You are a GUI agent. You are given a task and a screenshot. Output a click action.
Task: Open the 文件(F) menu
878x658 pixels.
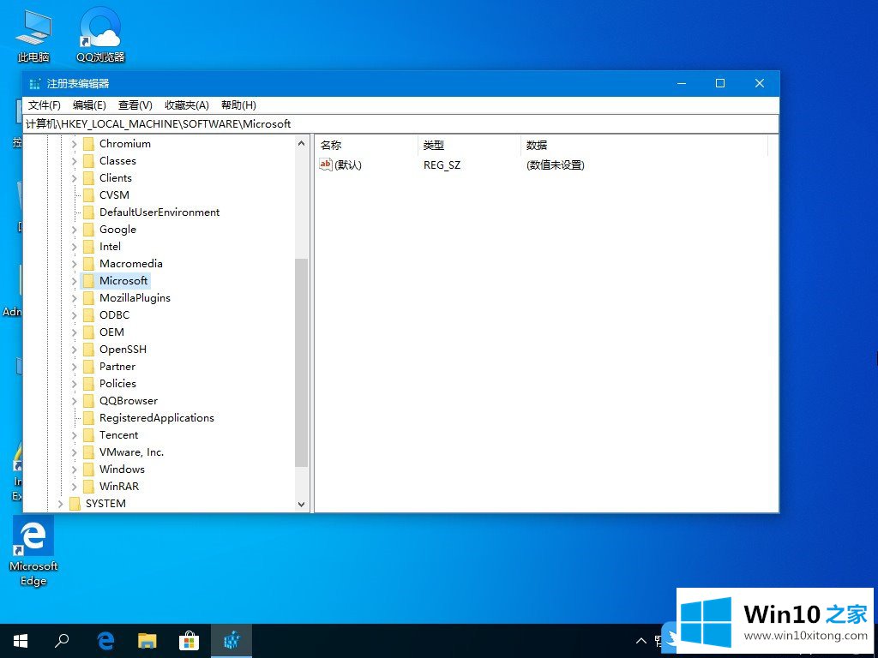[45, 105]
